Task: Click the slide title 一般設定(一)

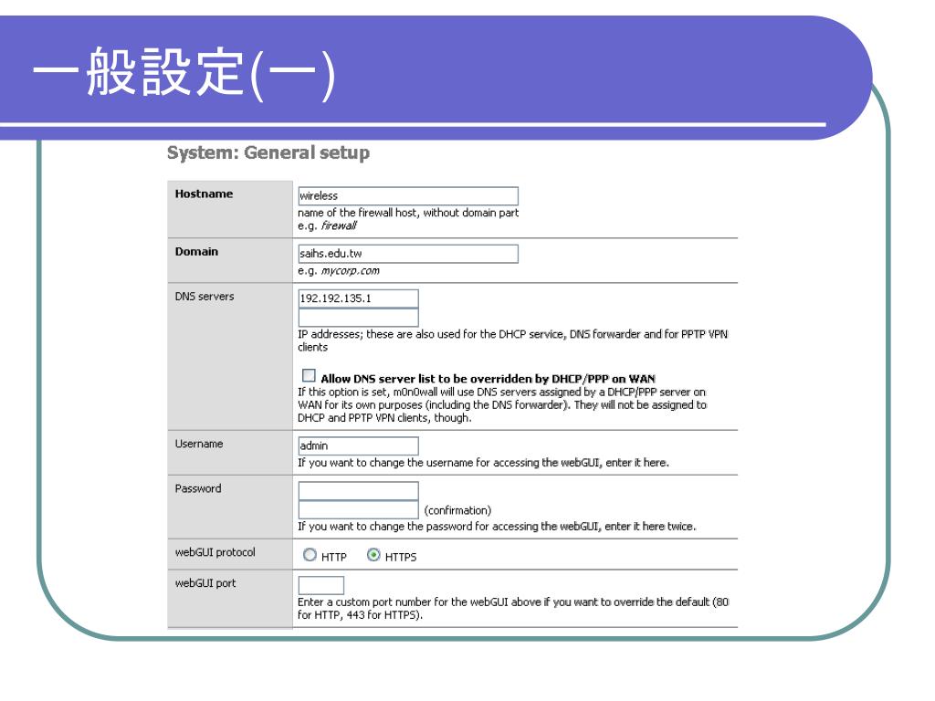Action: pos(184,73)
